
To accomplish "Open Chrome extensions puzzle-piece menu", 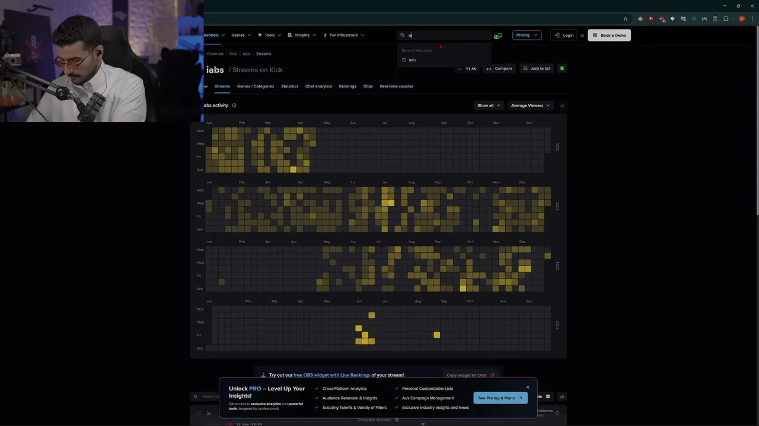I will coord(726,19).
